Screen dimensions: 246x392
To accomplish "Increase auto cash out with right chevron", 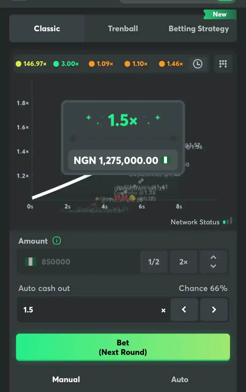I will pyautogui.click(x=214, y=310).
